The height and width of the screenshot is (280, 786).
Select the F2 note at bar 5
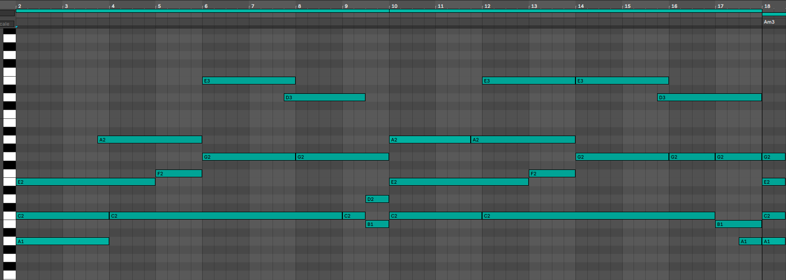(179, 173)
